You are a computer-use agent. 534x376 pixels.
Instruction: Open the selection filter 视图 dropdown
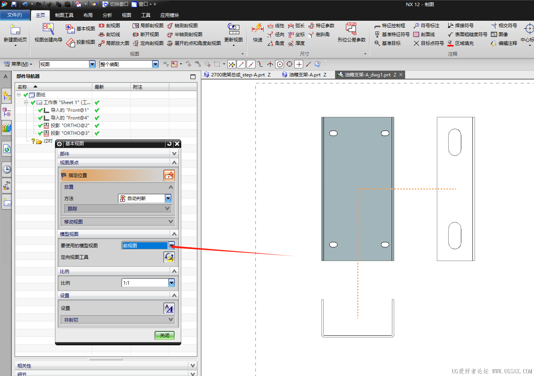[92, 64]
